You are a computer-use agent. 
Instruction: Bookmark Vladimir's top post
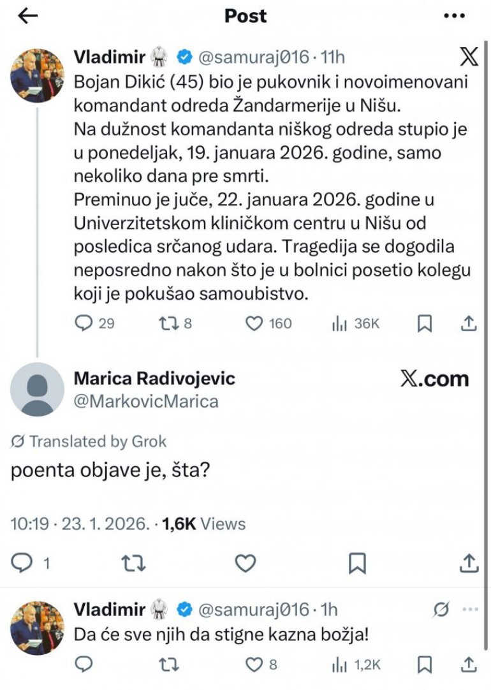(424, 324)
